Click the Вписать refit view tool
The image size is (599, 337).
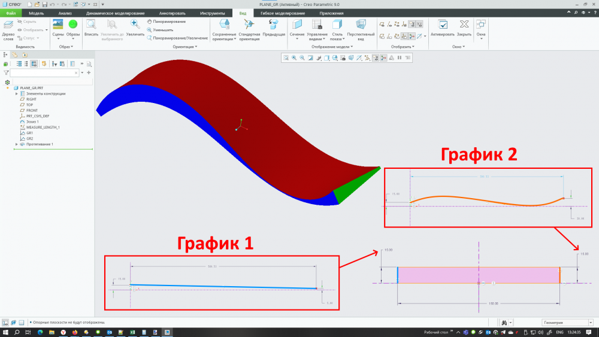coord(91,29)
